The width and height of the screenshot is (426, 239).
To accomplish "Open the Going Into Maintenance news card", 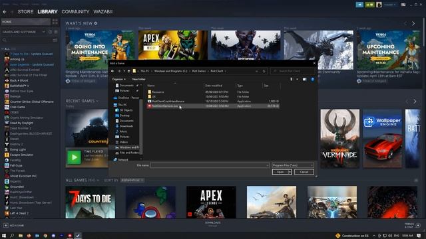I will pos(101,50).
